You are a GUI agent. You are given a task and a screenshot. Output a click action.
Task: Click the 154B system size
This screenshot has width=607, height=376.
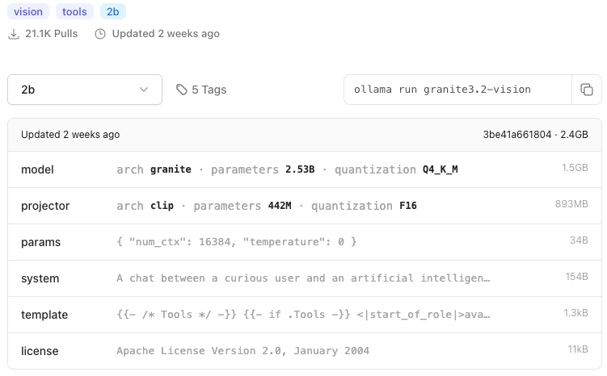(576, 277)
